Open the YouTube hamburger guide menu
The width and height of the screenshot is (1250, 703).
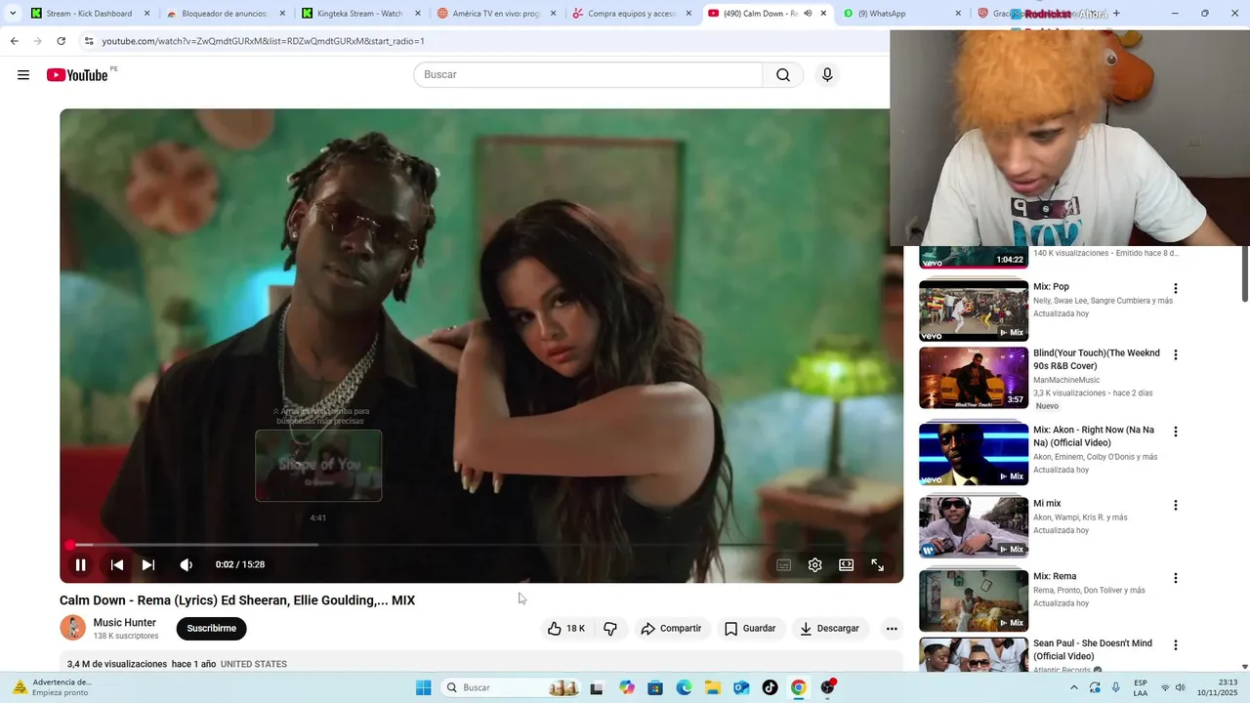click(23, 75)
